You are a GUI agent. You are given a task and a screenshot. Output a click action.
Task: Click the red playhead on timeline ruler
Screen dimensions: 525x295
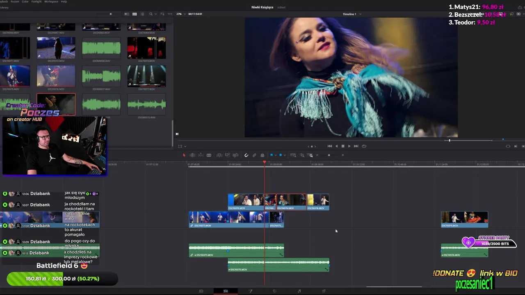point(265,163)
